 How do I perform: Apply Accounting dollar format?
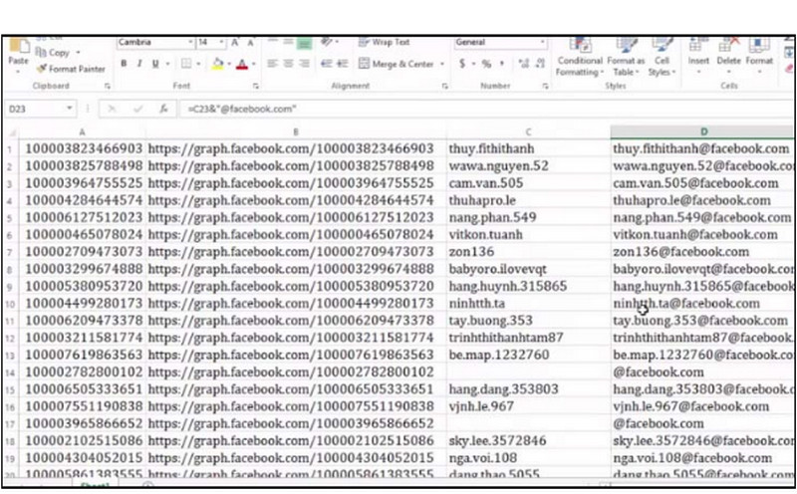[462, 64]
